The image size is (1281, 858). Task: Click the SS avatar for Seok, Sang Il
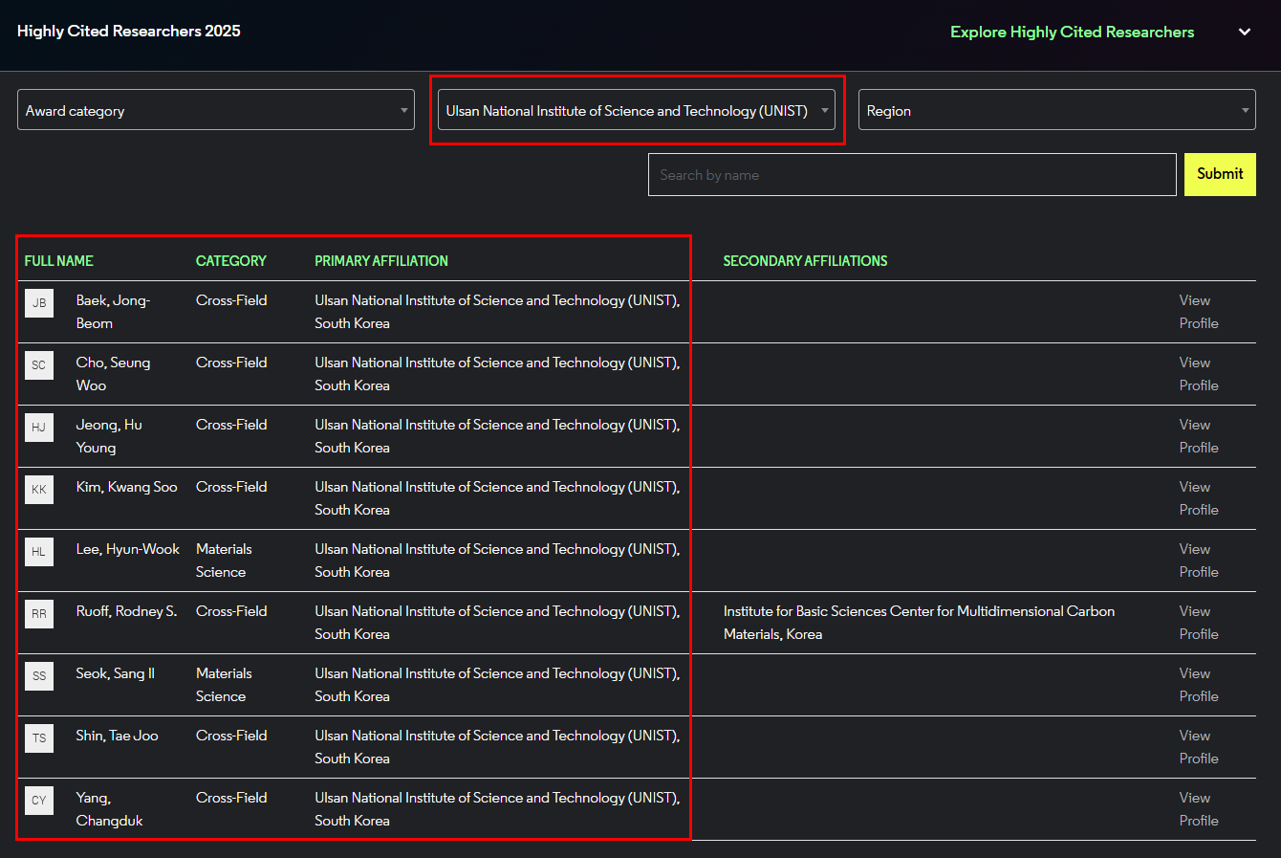[x=39, y=676]
